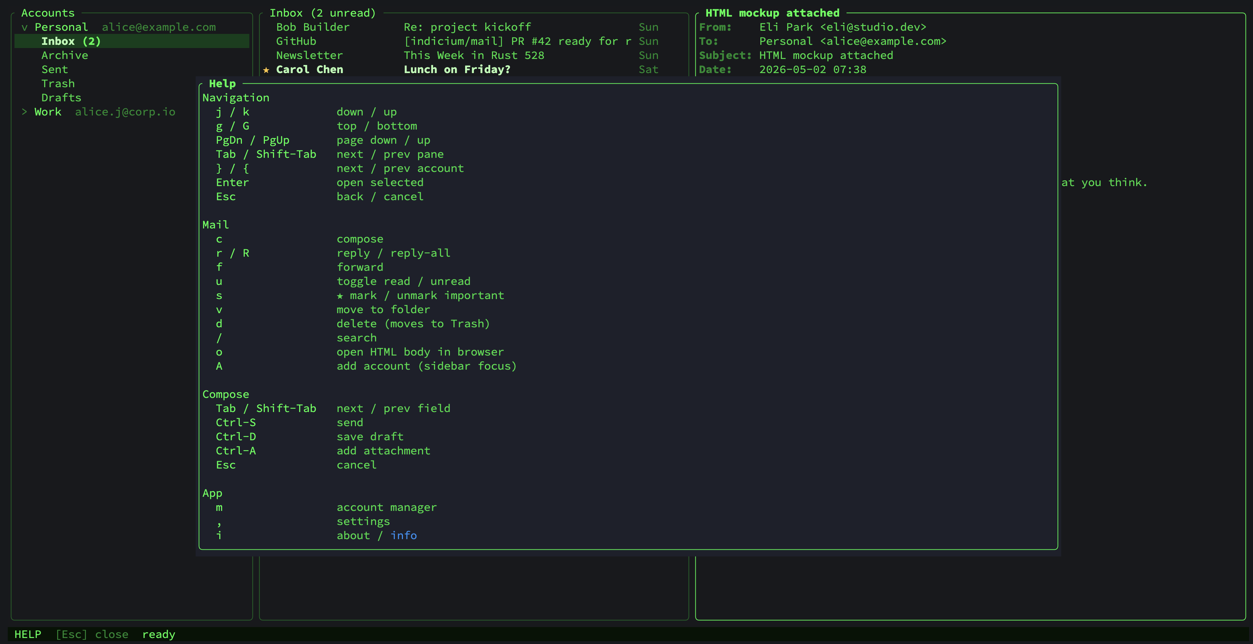
Task: Click the Subject value HTML mockup attached
Action: [x=826, y=55]
